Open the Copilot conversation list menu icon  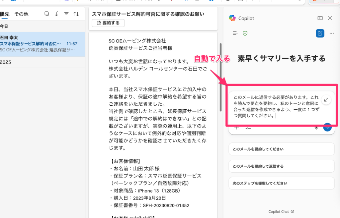pos(235,33)
